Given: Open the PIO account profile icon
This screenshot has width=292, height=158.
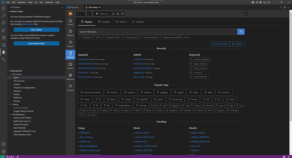Looking at the screenshot, I should click(x=246, y=14).
